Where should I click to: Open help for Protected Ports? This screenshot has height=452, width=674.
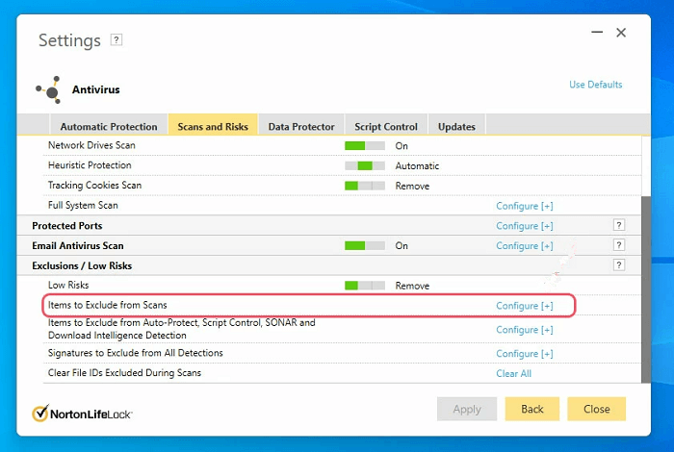point(618,225)
